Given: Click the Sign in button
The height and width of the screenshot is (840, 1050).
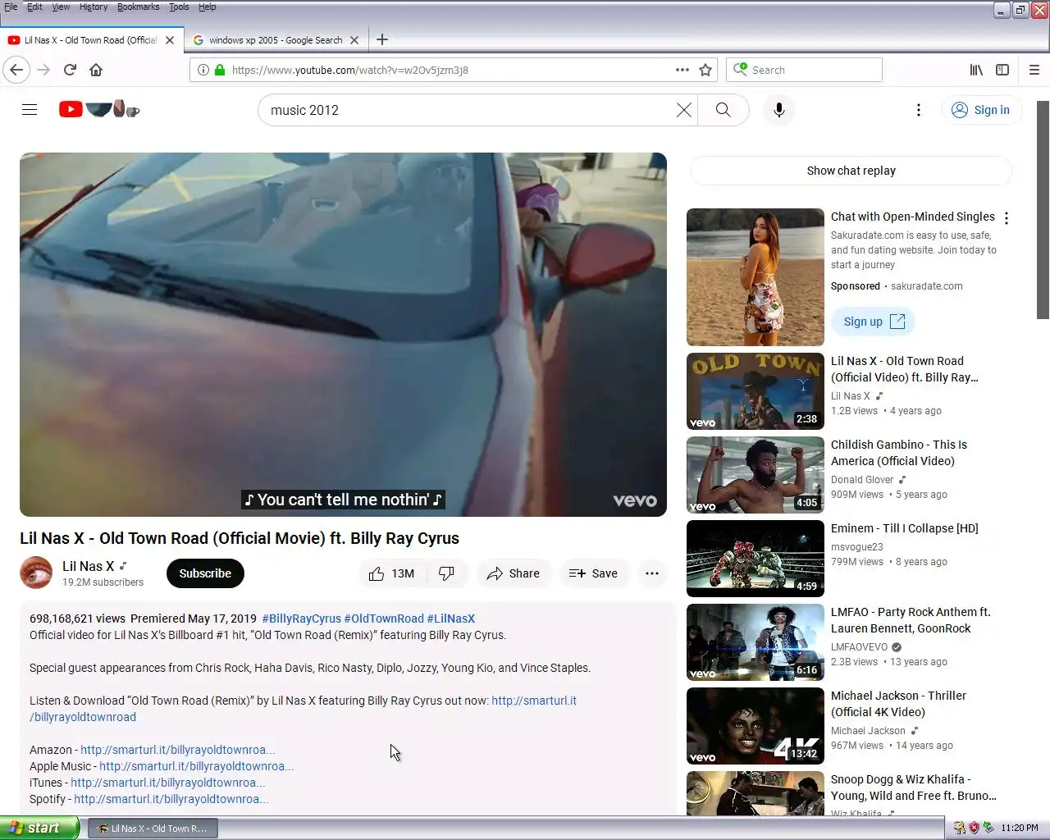Looking at the screenshot, I should pyautogui.click(x=981, y=110).
